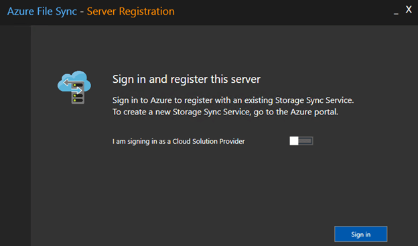
Task: Click the heading 'Sign in and register this server'
Action: pyautogui.click(x=186, y=80)
